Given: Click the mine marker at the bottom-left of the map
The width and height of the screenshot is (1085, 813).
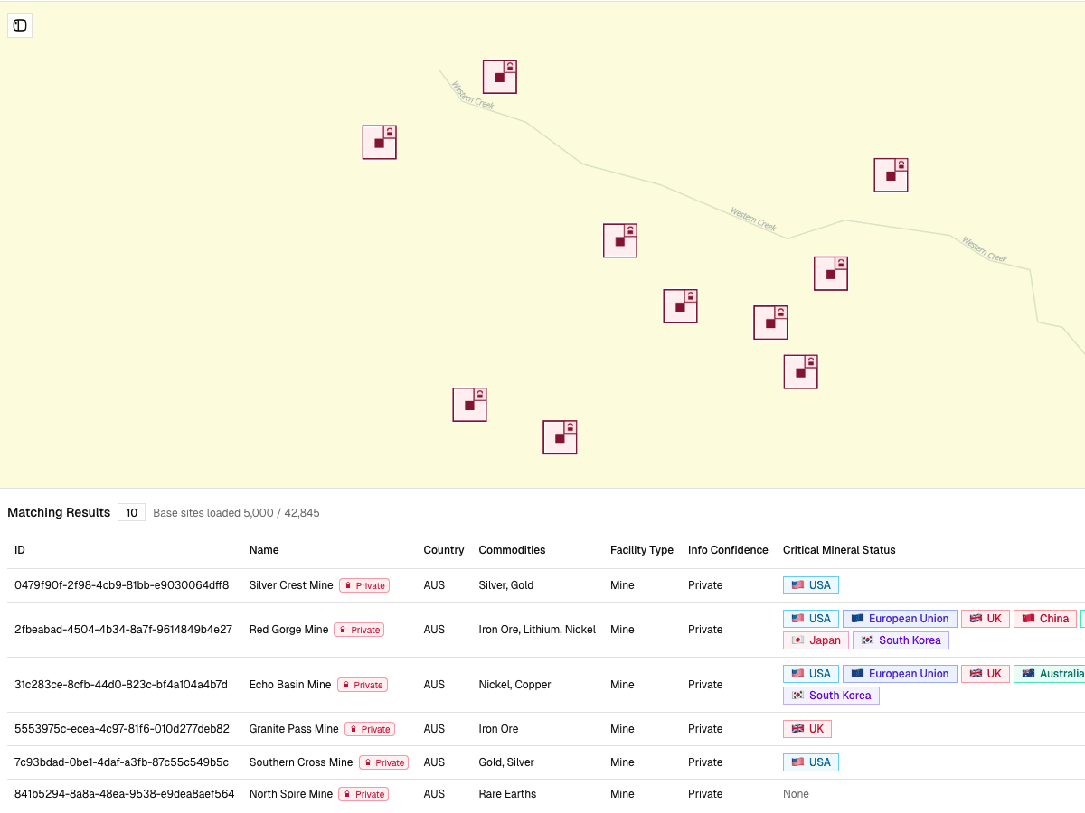Looking at the screenshot, I should coord(469,404).
